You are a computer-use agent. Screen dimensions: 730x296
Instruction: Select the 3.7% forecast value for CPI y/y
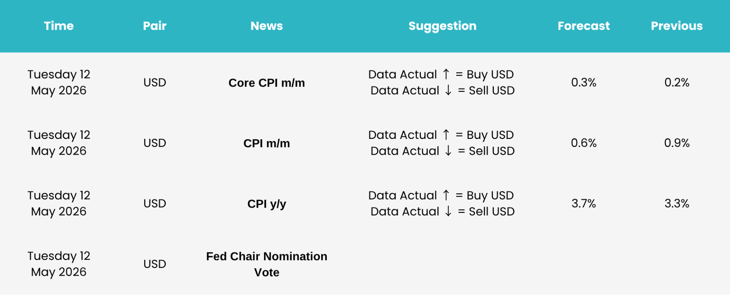(584, 204)
